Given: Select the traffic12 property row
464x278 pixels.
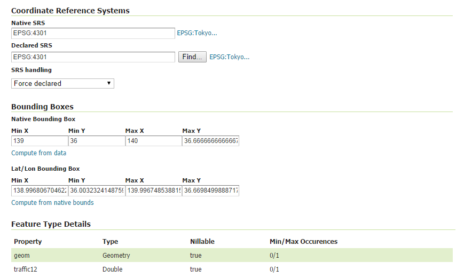Looking at the screenshot, I should pyautogui.click(x=25, y=269).
